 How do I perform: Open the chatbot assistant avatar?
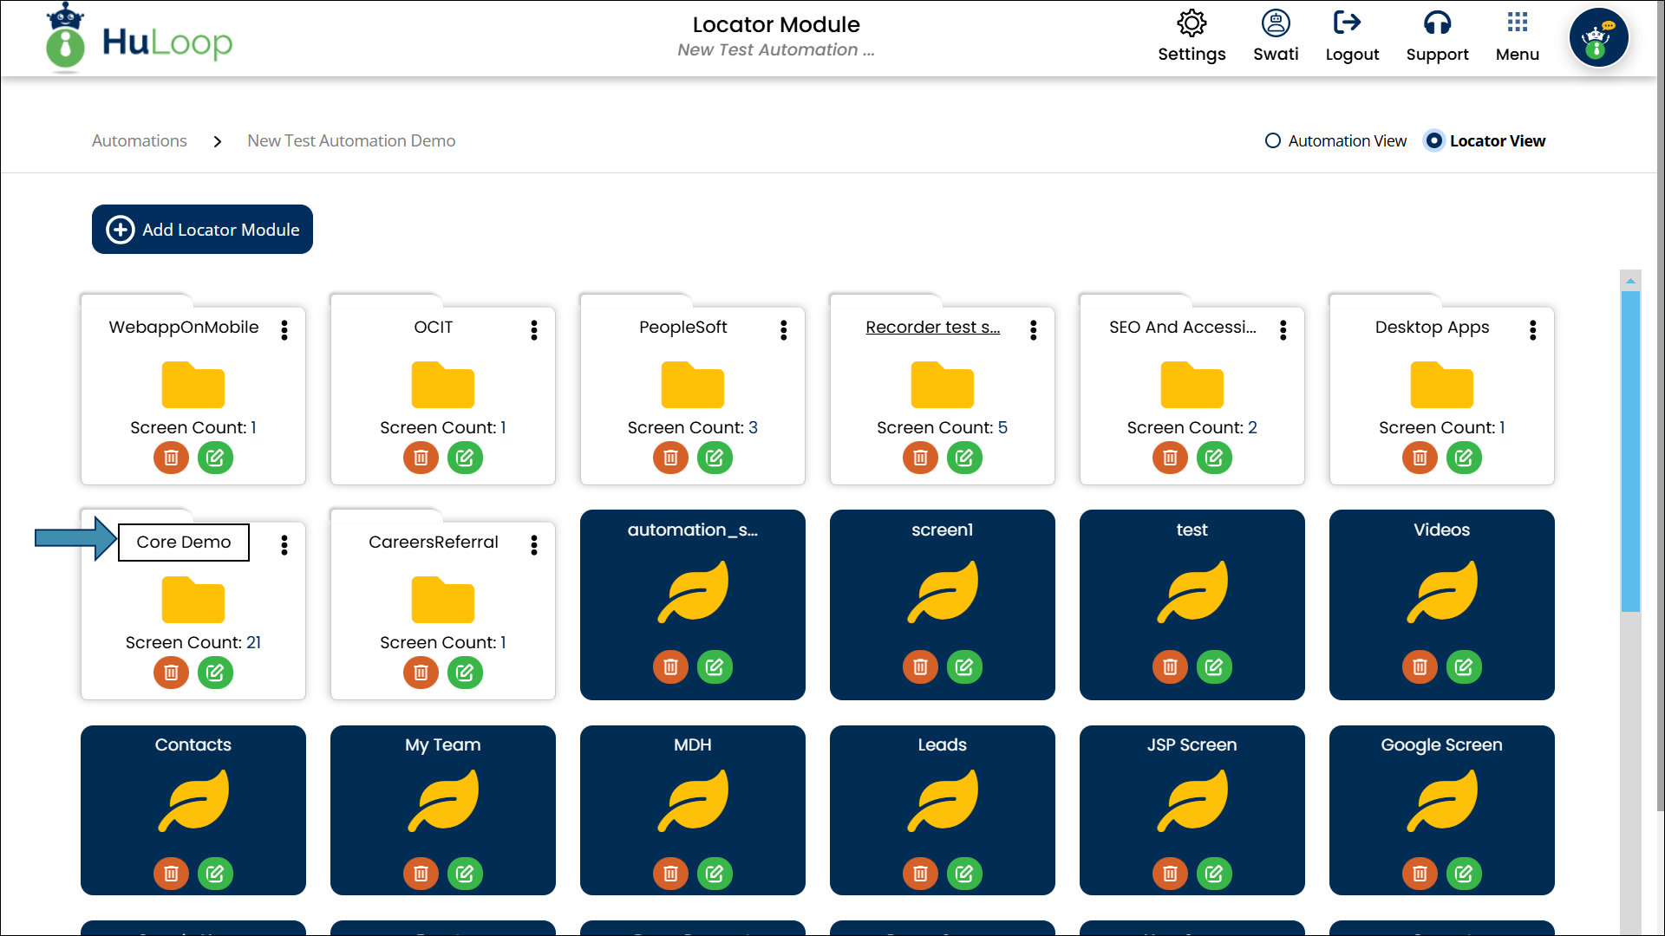click(x=1598, y=39)
